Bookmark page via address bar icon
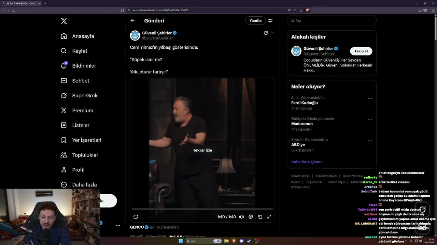The image size is (437, 245). tap(122, 10)
